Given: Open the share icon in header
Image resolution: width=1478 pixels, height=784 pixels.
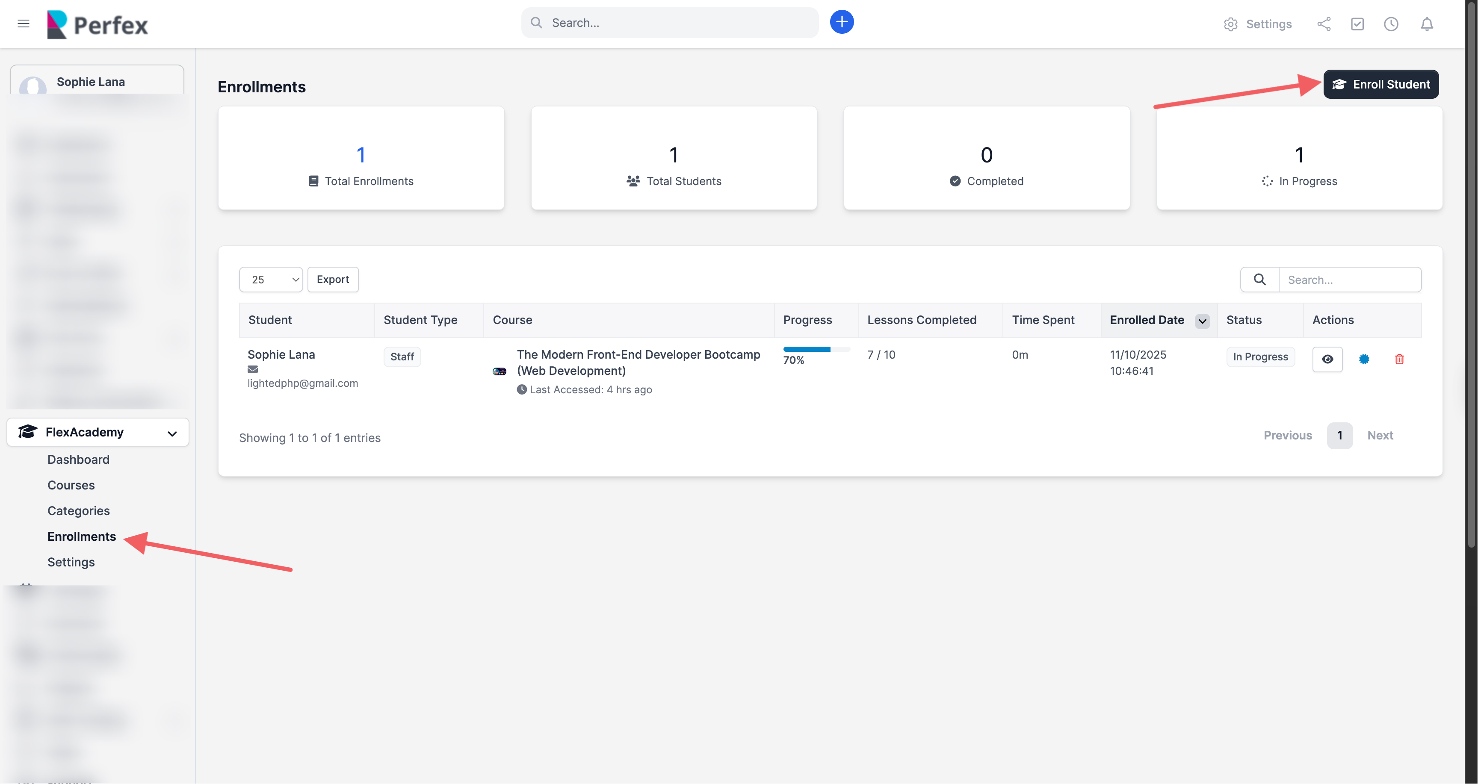Looking at the screenshot, I should (x=1324, y=24).
